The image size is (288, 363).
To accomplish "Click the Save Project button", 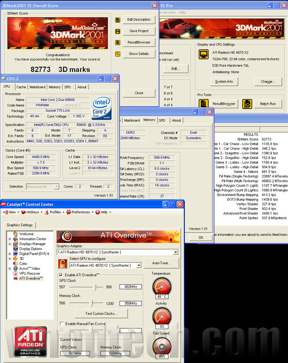I will coord(139,31).
